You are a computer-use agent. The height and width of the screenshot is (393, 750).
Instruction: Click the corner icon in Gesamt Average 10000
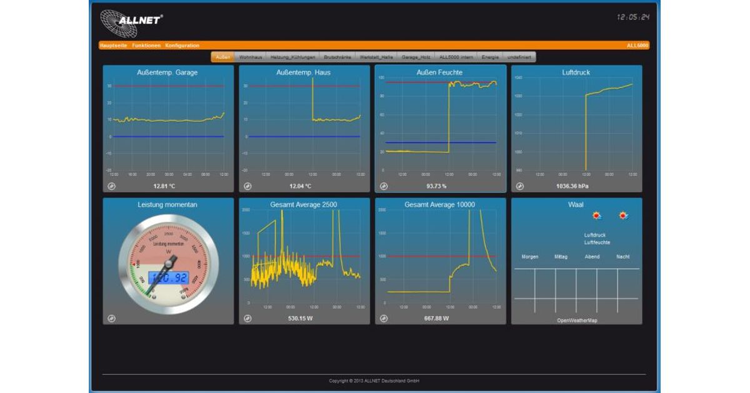(384, 318)
